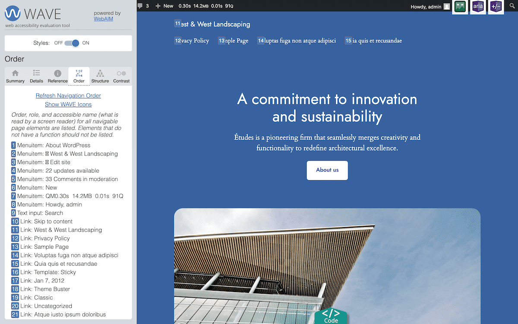
Task: Click Refresh Navigation Order
Action: 68,95
